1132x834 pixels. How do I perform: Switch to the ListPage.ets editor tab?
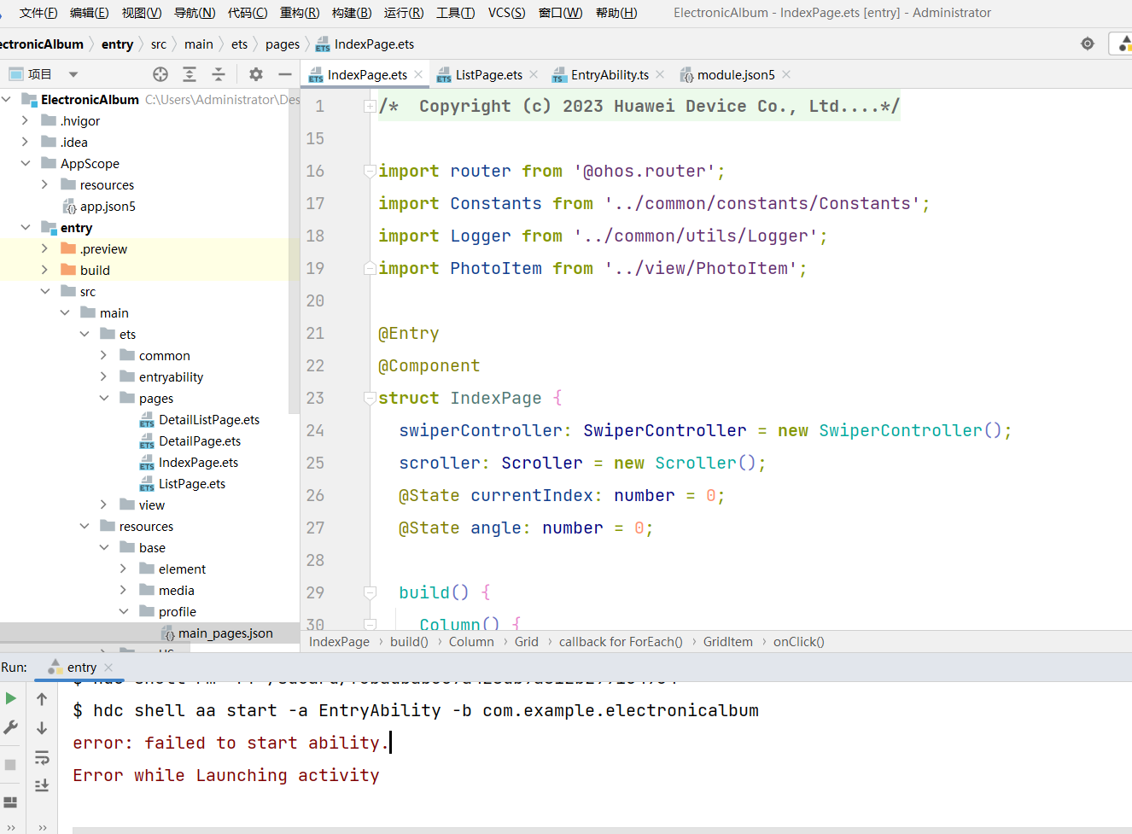488,75
